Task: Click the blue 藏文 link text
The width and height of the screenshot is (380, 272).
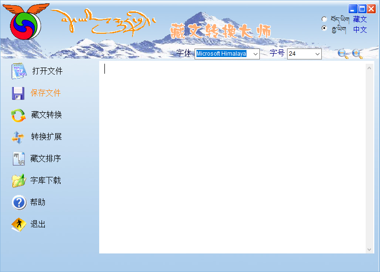Action: click(360, 19)
